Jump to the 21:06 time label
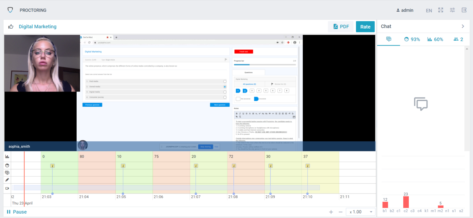Image resolution: width=473 pixels, height=218 pixels. coord(158,197)
